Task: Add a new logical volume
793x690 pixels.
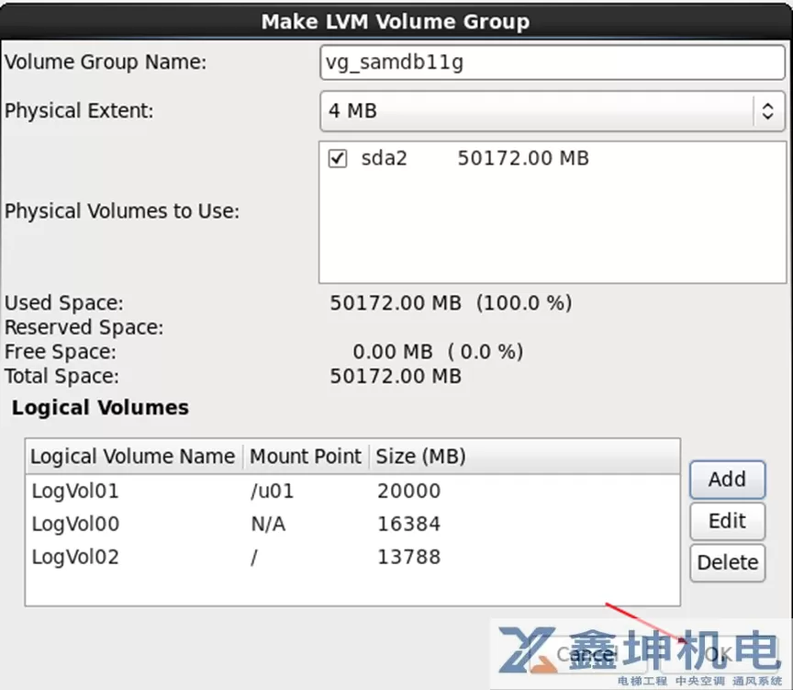Action: click(727, 480)
